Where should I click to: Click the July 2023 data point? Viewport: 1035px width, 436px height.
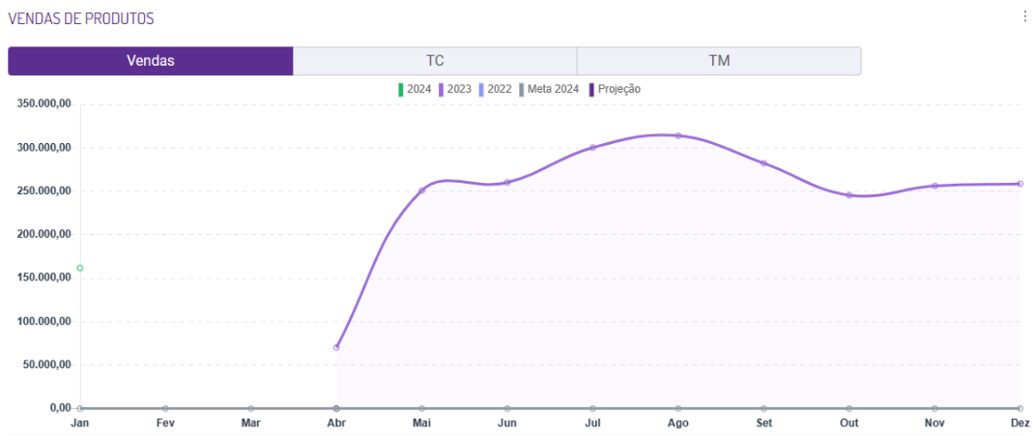[x=592, y=148]
